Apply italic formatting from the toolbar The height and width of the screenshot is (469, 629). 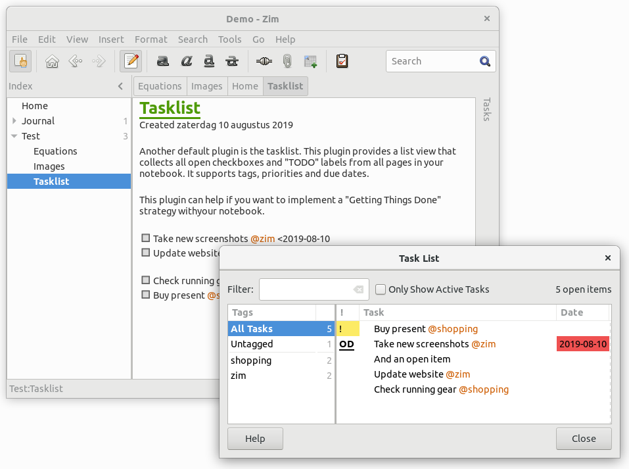(x=186, y=61)
